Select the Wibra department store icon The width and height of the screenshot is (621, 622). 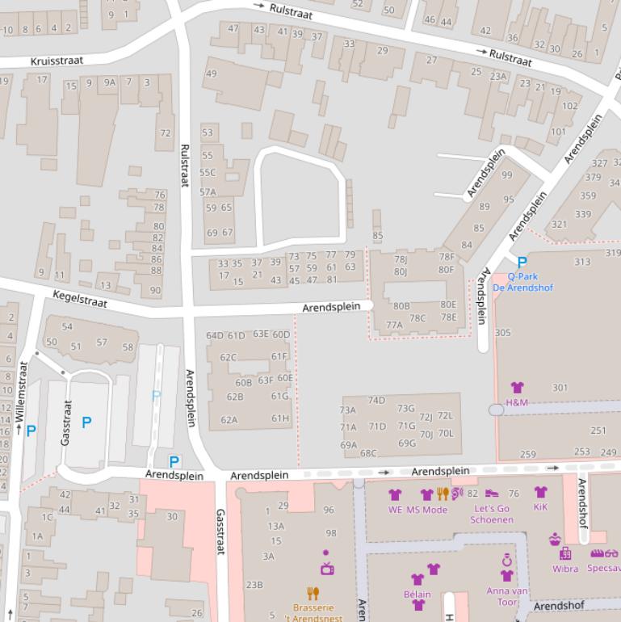tap(565, 553)
